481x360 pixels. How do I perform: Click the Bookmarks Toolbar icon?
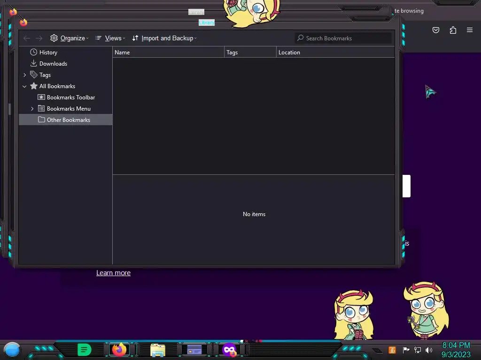coord(41,97)
